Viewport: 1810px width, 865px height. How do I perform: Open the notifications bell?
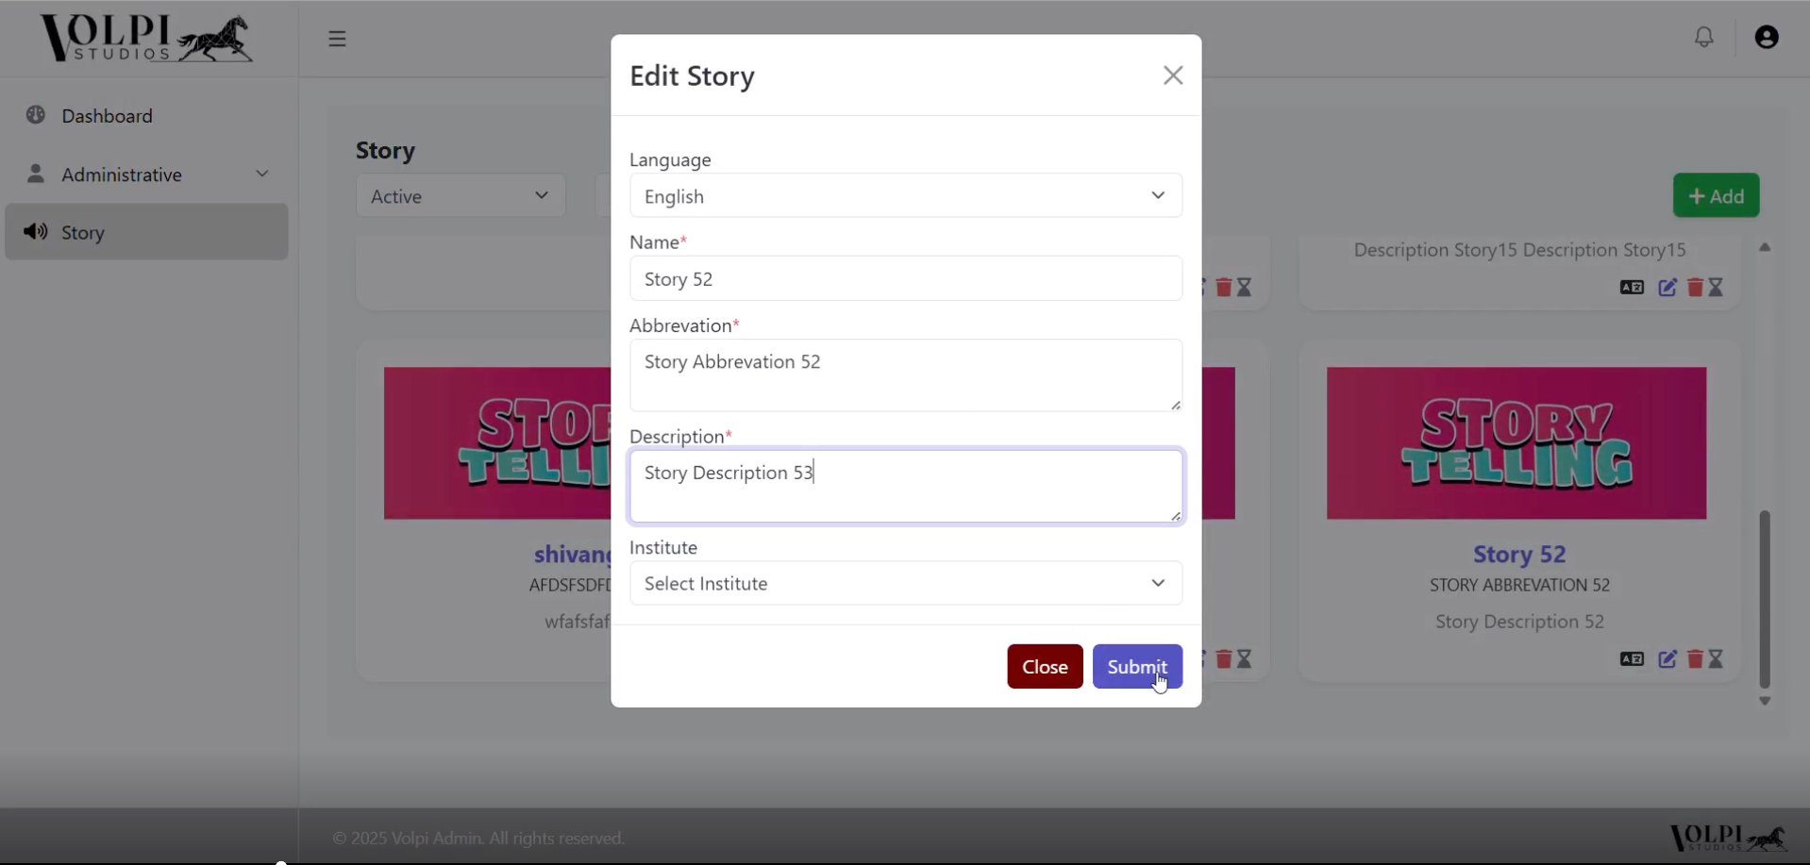point(1703,38)
